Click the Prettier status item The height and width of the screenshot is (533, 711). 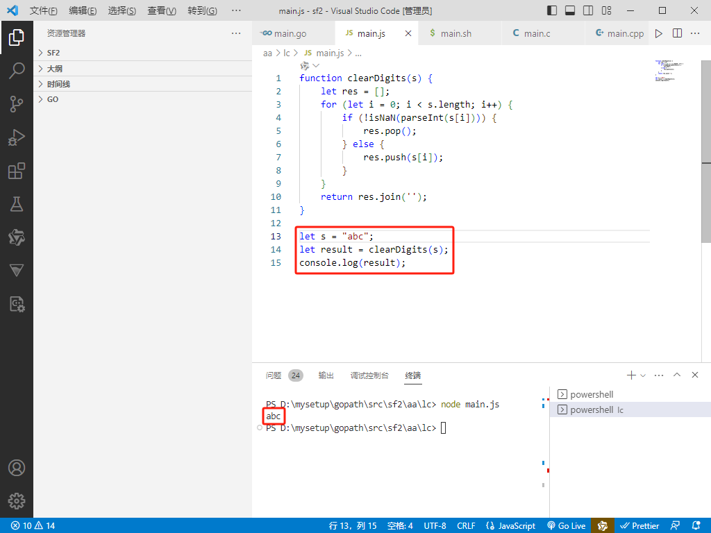639,526
